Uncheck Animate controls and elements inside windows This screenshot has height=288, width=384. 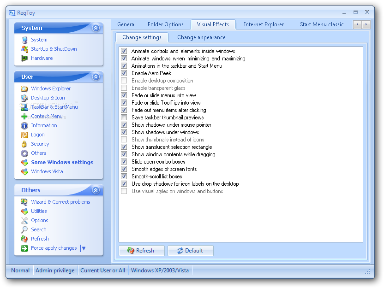click(124, 51)
